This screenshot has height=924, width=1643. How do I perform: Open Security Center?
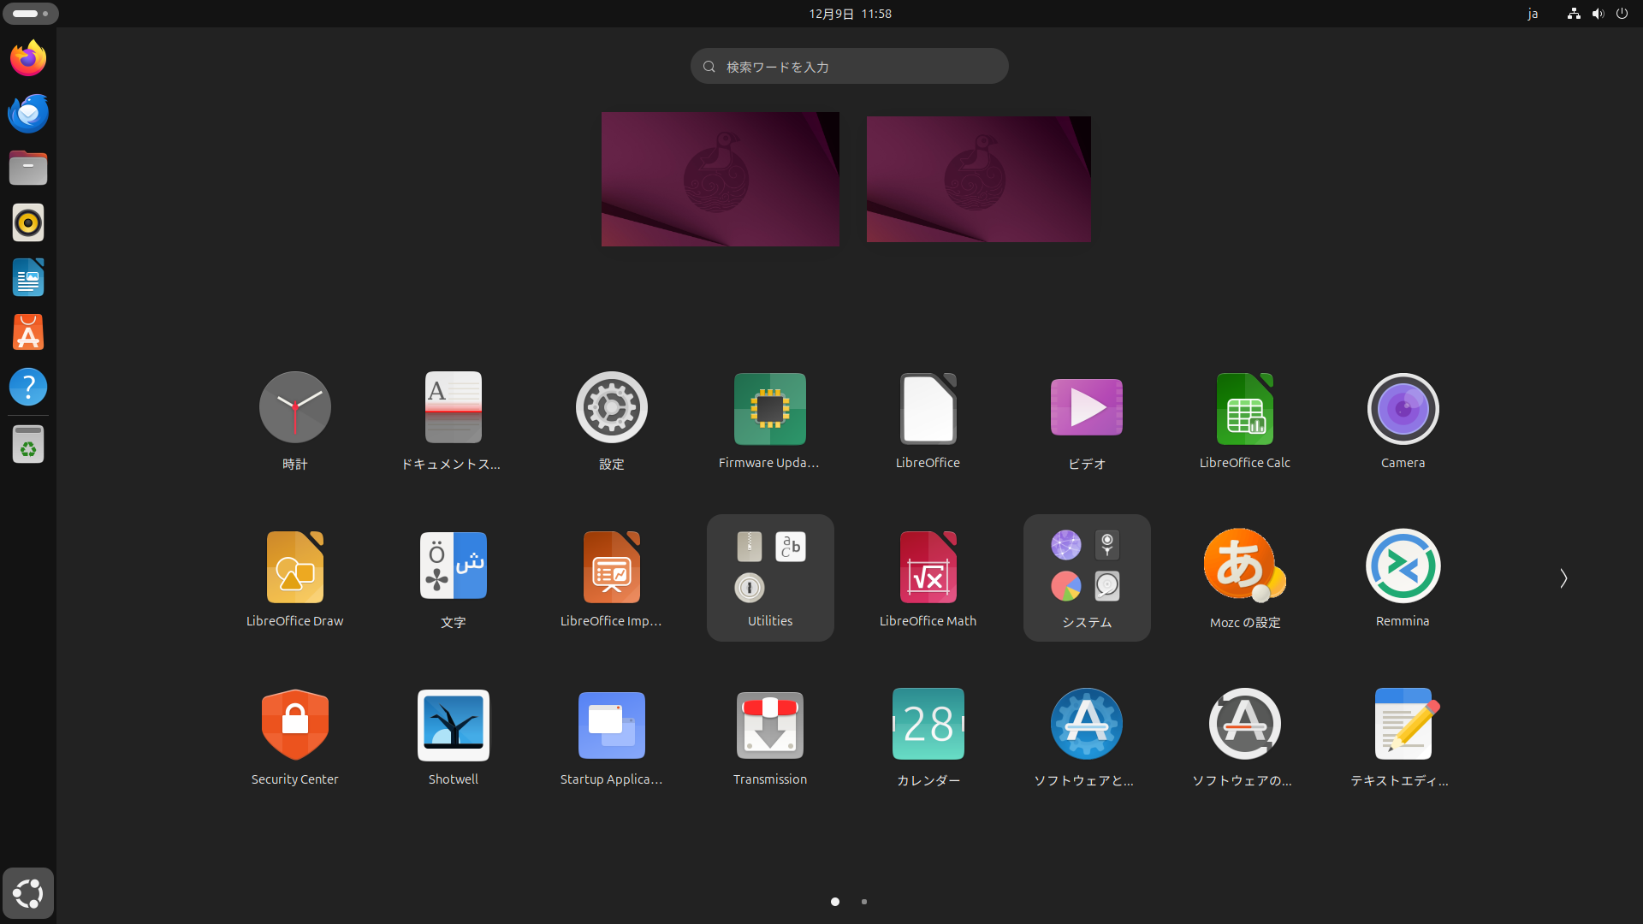pos(294,725)
